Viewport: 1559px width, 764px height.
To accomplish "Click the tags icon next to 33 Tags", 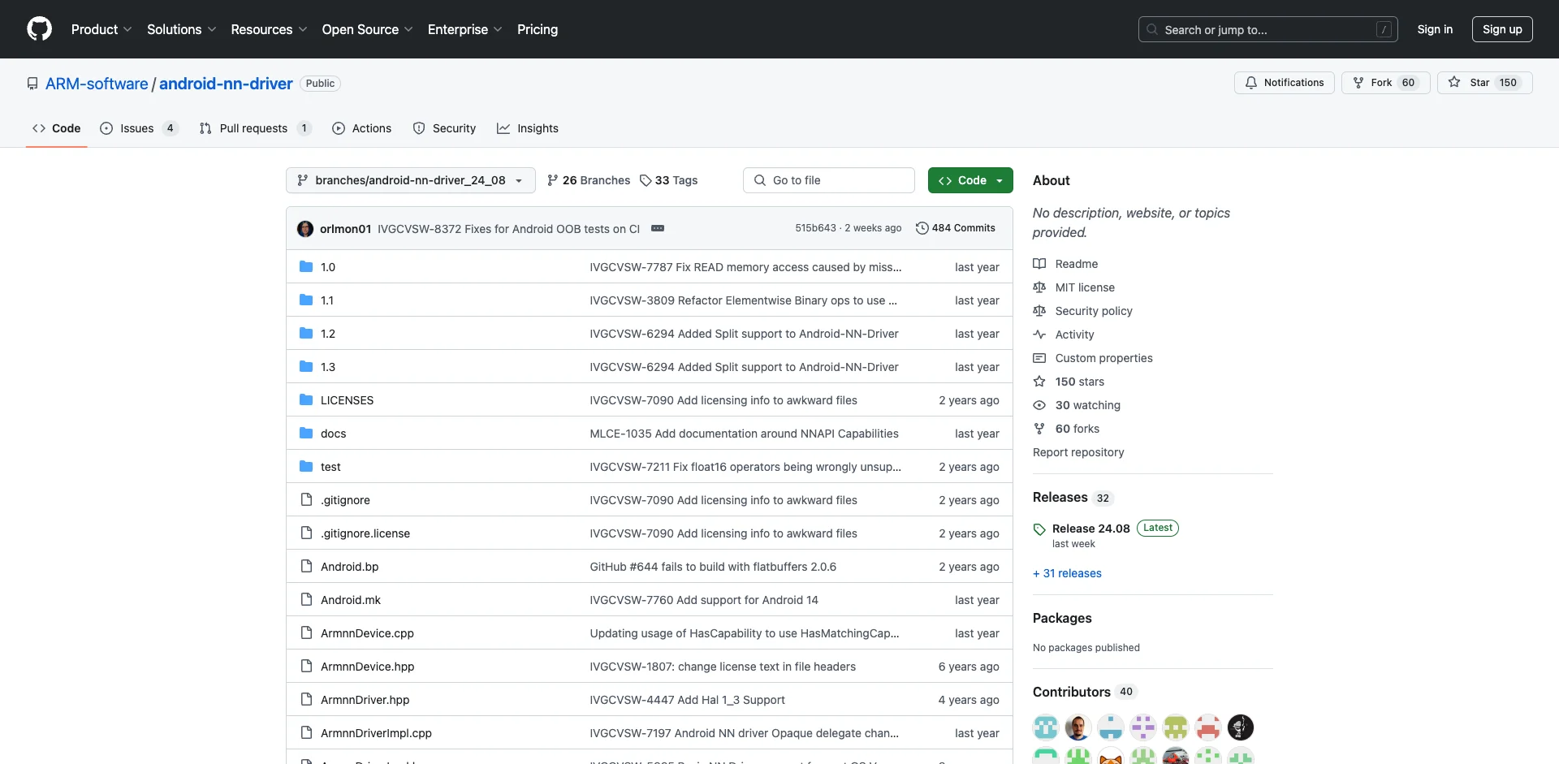I will tap(646, 180).
